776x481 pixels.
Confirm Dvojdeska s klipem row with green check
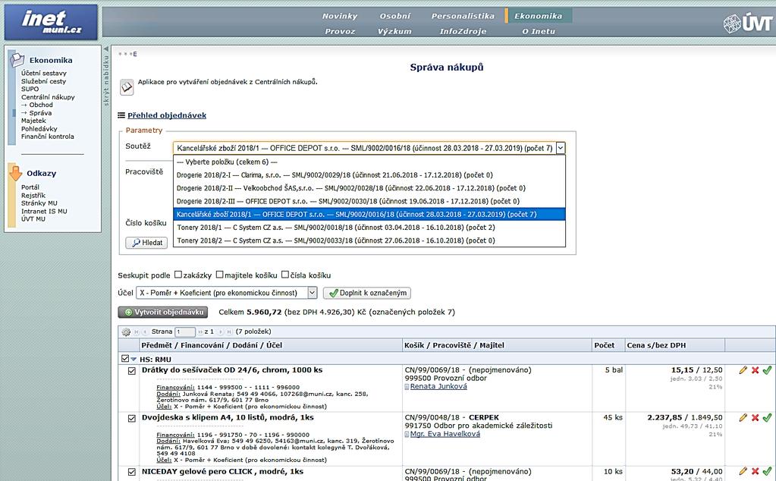(x=767, y=418)
